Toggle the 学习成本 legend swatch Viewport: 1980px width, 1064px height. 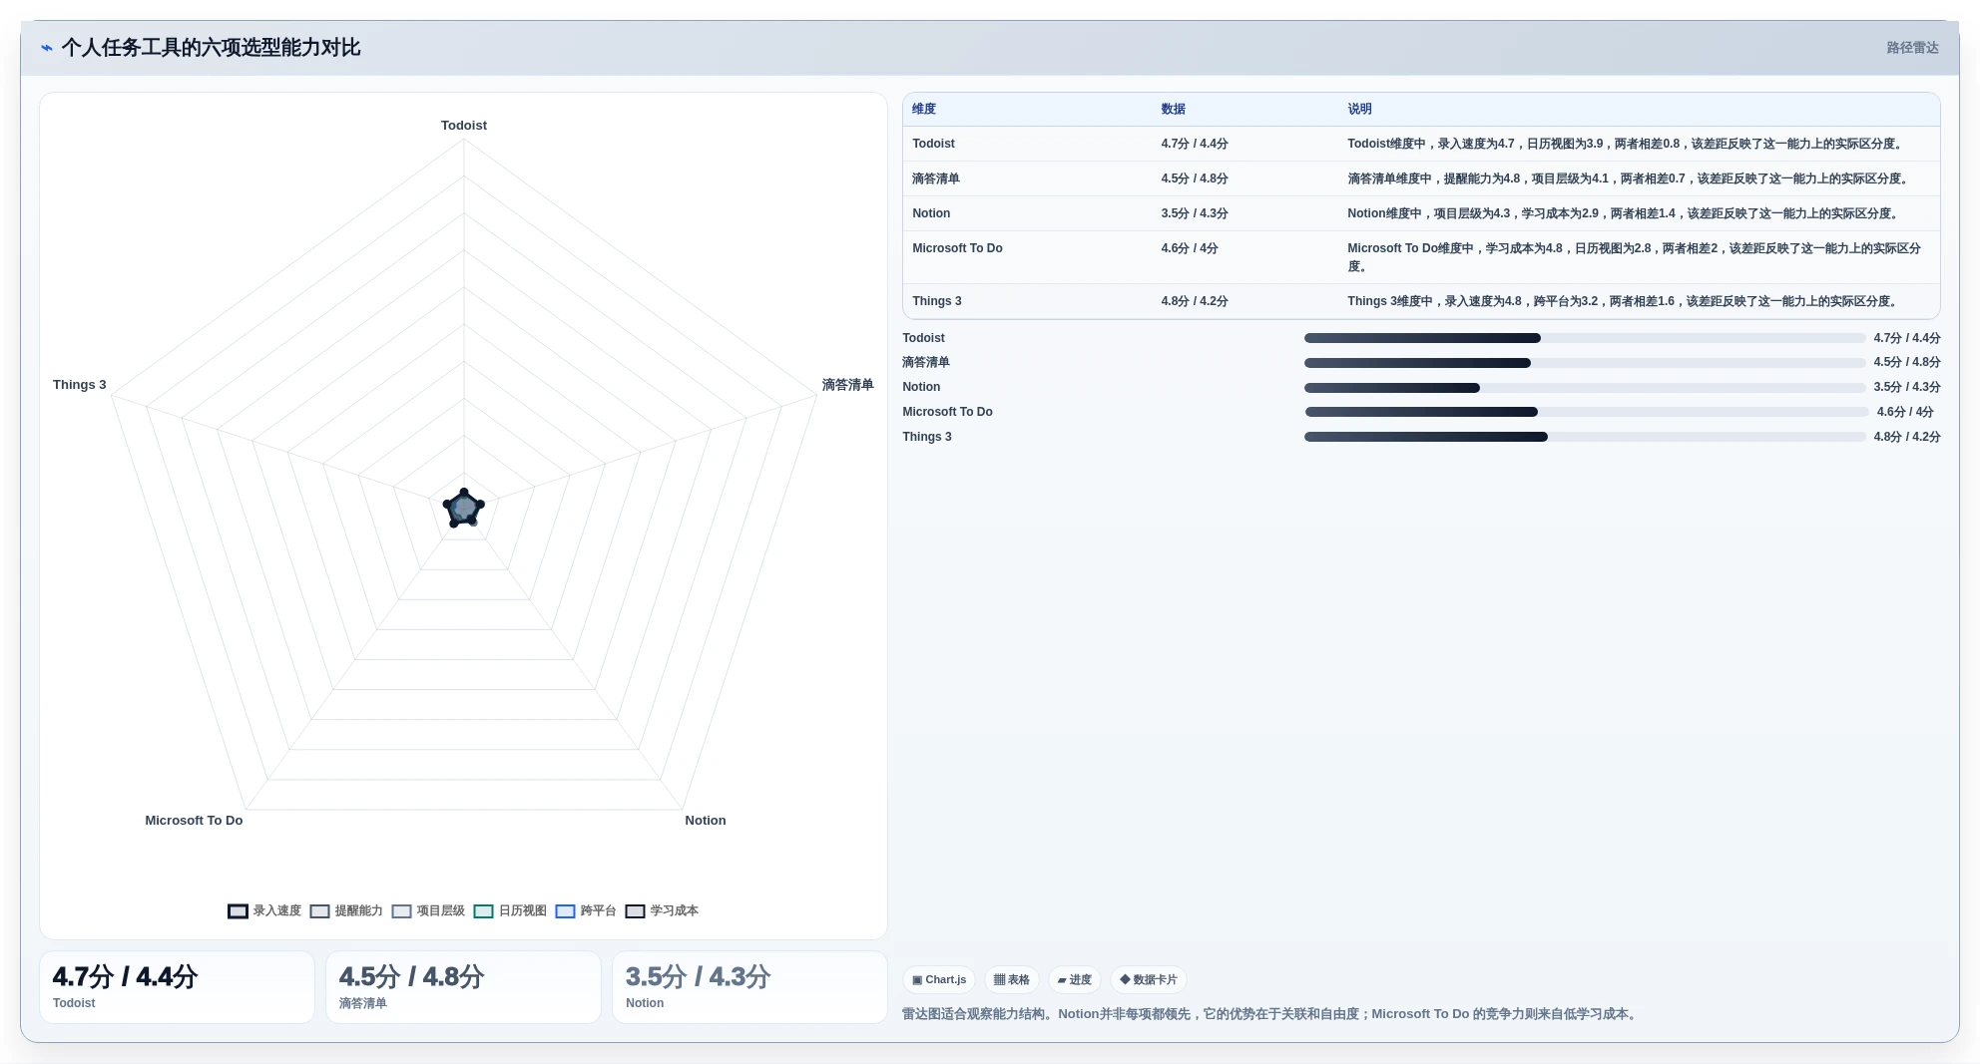[635, 911]
